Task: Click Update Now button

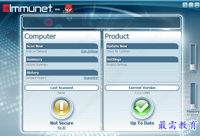Action: (x=142, y=46)
